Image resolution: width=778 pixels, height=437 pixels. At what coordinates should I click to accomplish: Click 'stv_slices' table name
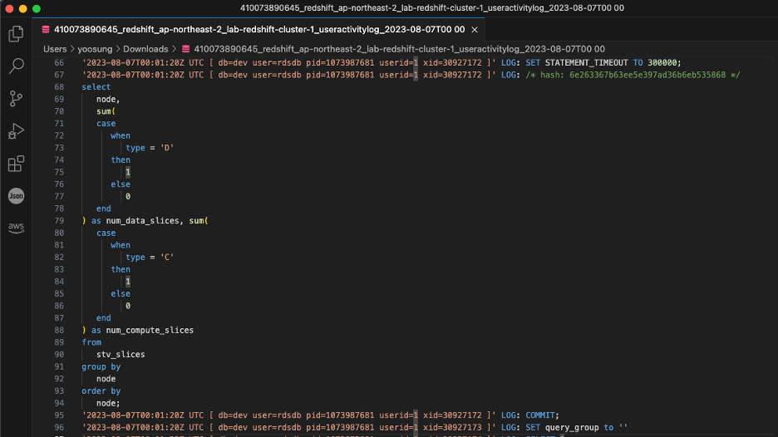tap(121, 355)
